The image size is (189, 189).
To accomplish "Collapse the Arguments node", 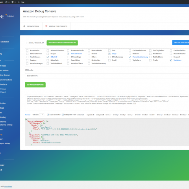I will (x=43, y=137).
